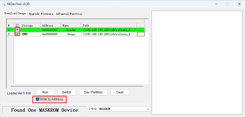Click the browse cell for Image row path

[x=141, y=34]
